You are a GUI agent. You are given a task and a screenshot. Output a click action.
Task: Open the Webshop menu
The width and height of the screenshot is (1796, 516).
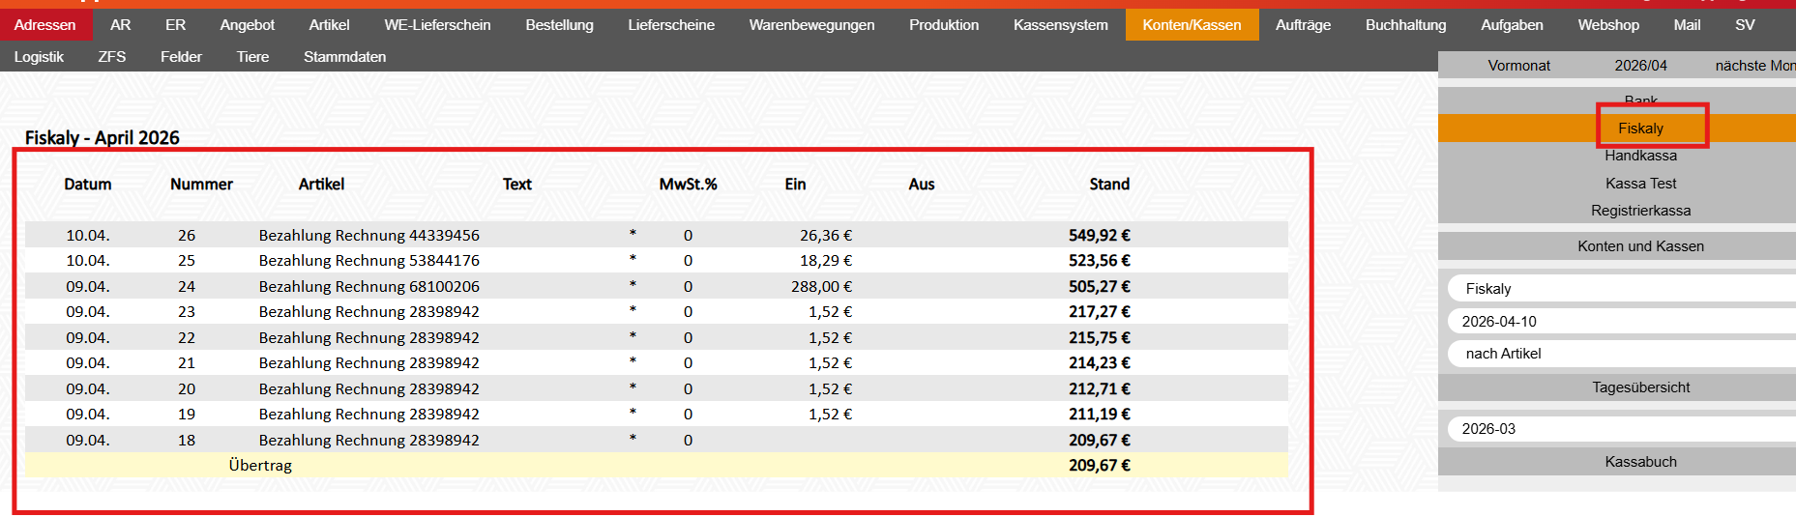click(x=1607, y=25)
